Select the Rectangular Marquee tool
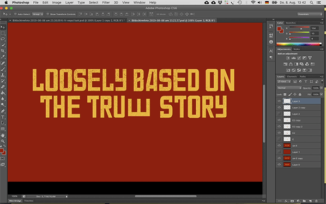326x204 pixels. (3, 33)
